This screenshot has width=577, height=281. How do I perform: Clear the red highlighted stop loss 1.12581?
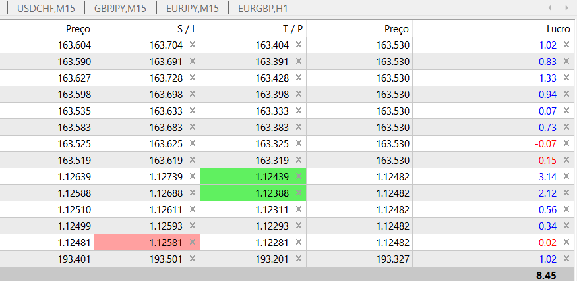[193, 242]
